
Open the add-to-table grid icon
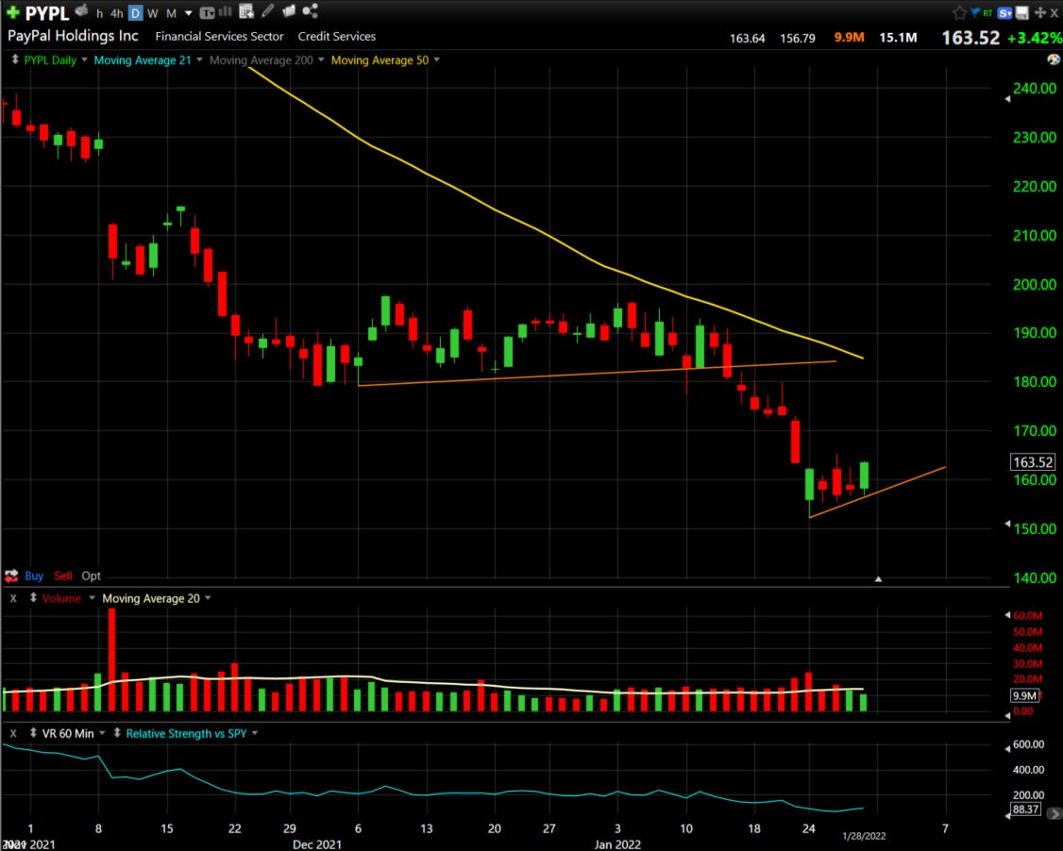(246, 11)
